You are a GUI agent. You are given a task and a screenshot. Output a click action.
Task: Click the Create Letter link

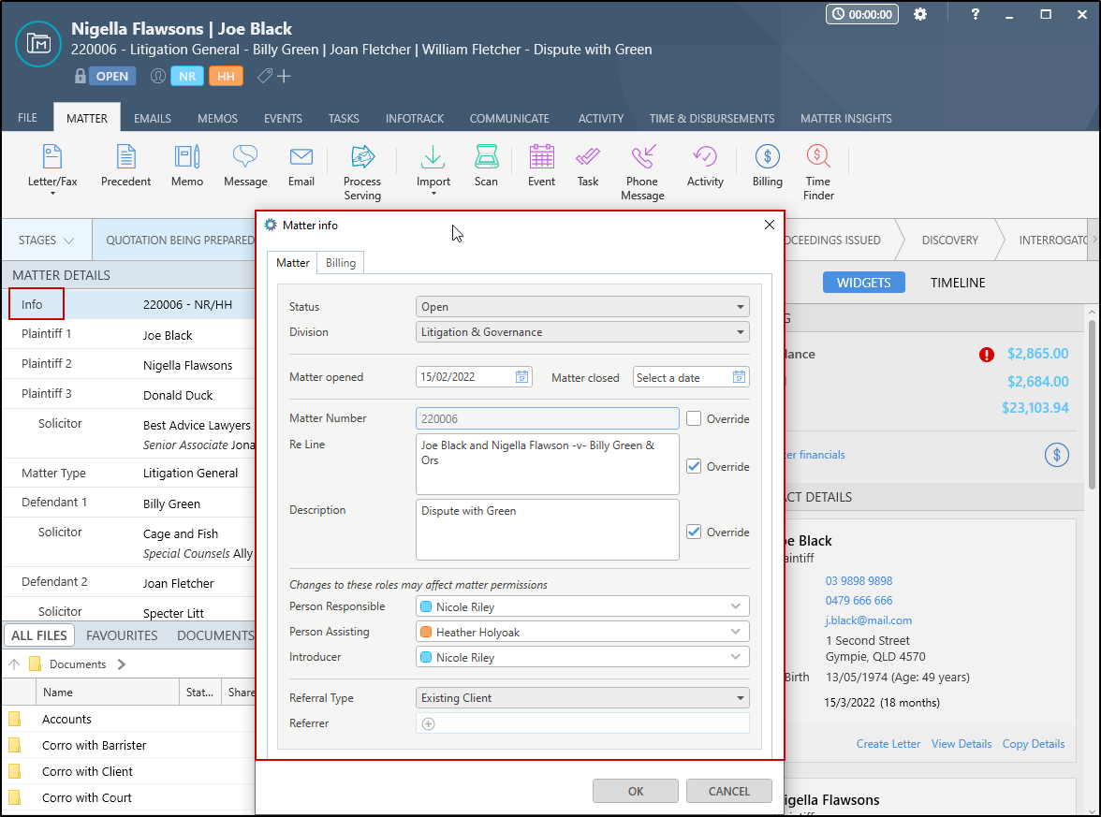pos(888,744)
